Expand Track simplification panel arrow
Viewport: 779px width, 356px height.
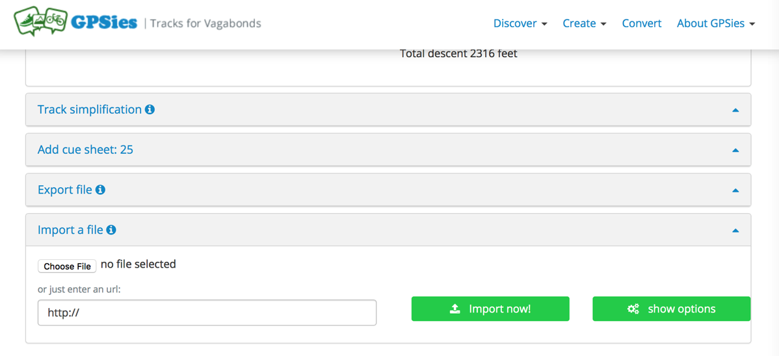736,110
